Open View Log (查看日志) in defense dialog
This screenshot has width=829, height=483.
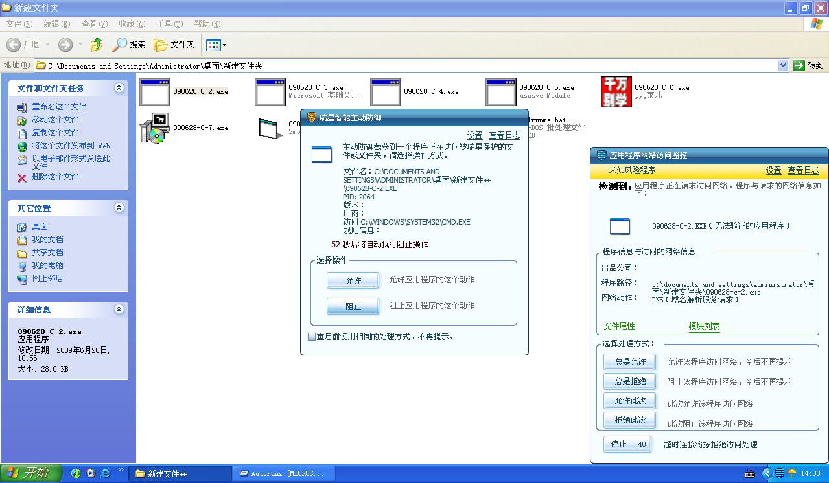point(504,135)
